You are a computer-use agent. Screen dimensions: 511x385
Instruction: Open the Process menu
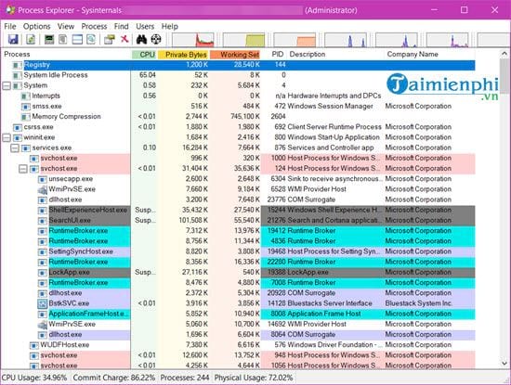tap(94, 26)
